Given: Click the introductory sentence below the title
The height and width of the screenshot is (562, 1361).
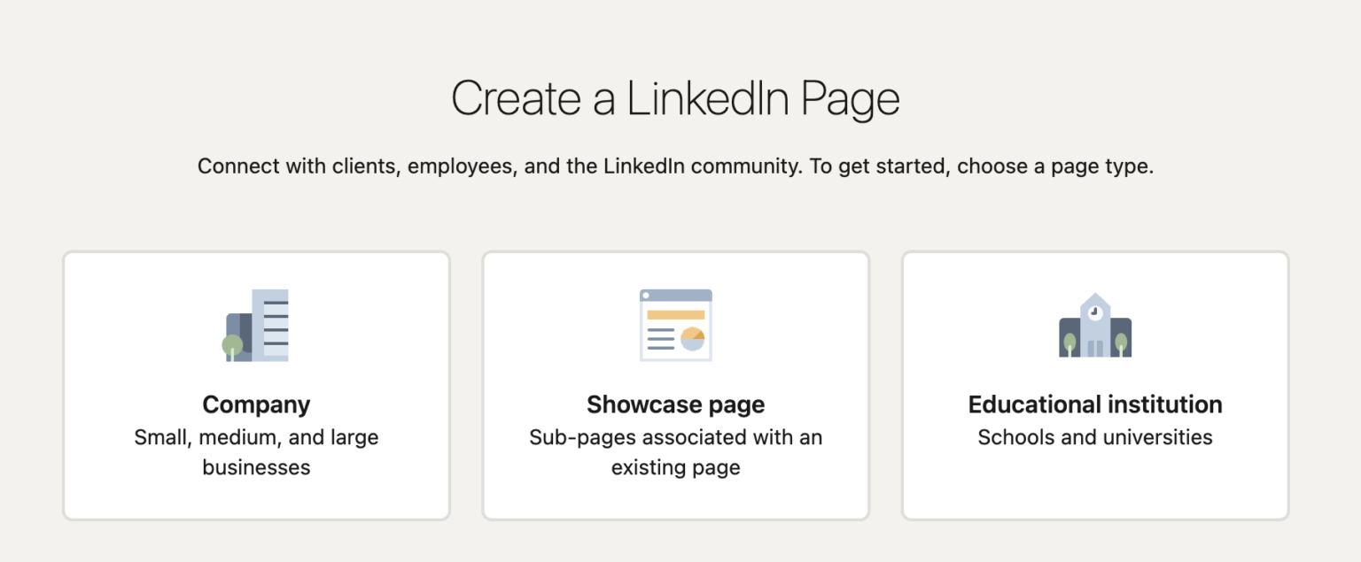Looking at the screenshot, I should (x=676, y=166).
